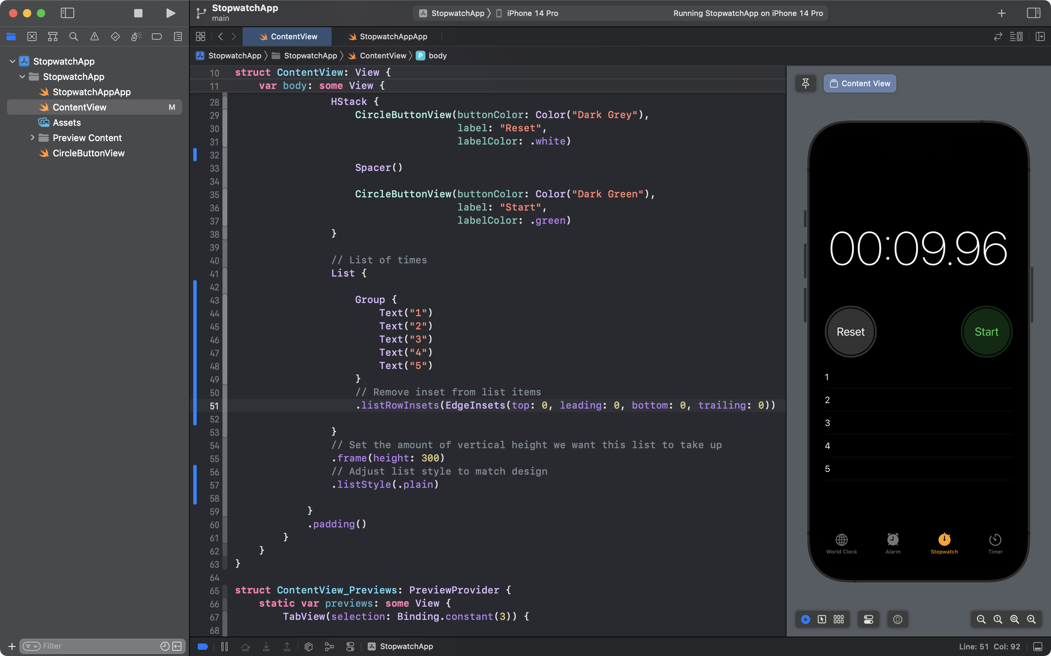Open the Find navigator magnifier icon
The height and width of the screenshot is (656, 1051).
pyautogui.click(x=73, y=36)
